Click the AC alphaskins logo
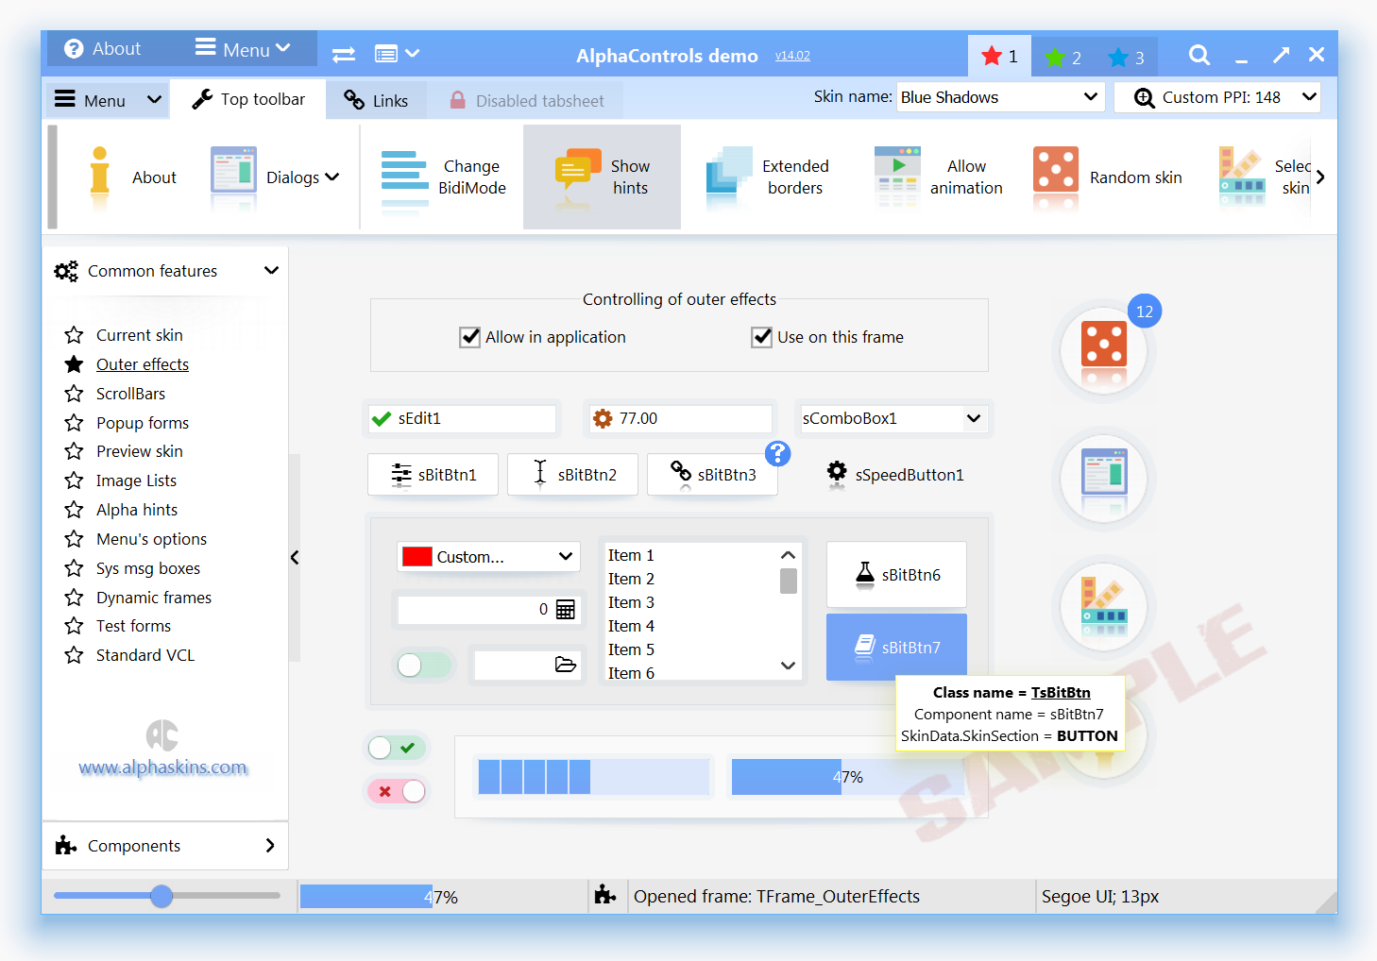The image size is (1377, 961). [162, 734]
